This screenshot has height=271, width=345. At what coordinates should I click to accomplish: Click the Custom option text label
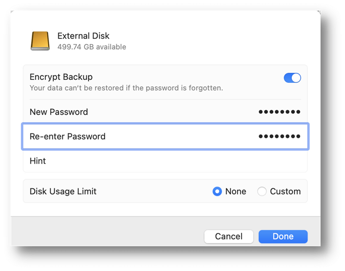285,191
